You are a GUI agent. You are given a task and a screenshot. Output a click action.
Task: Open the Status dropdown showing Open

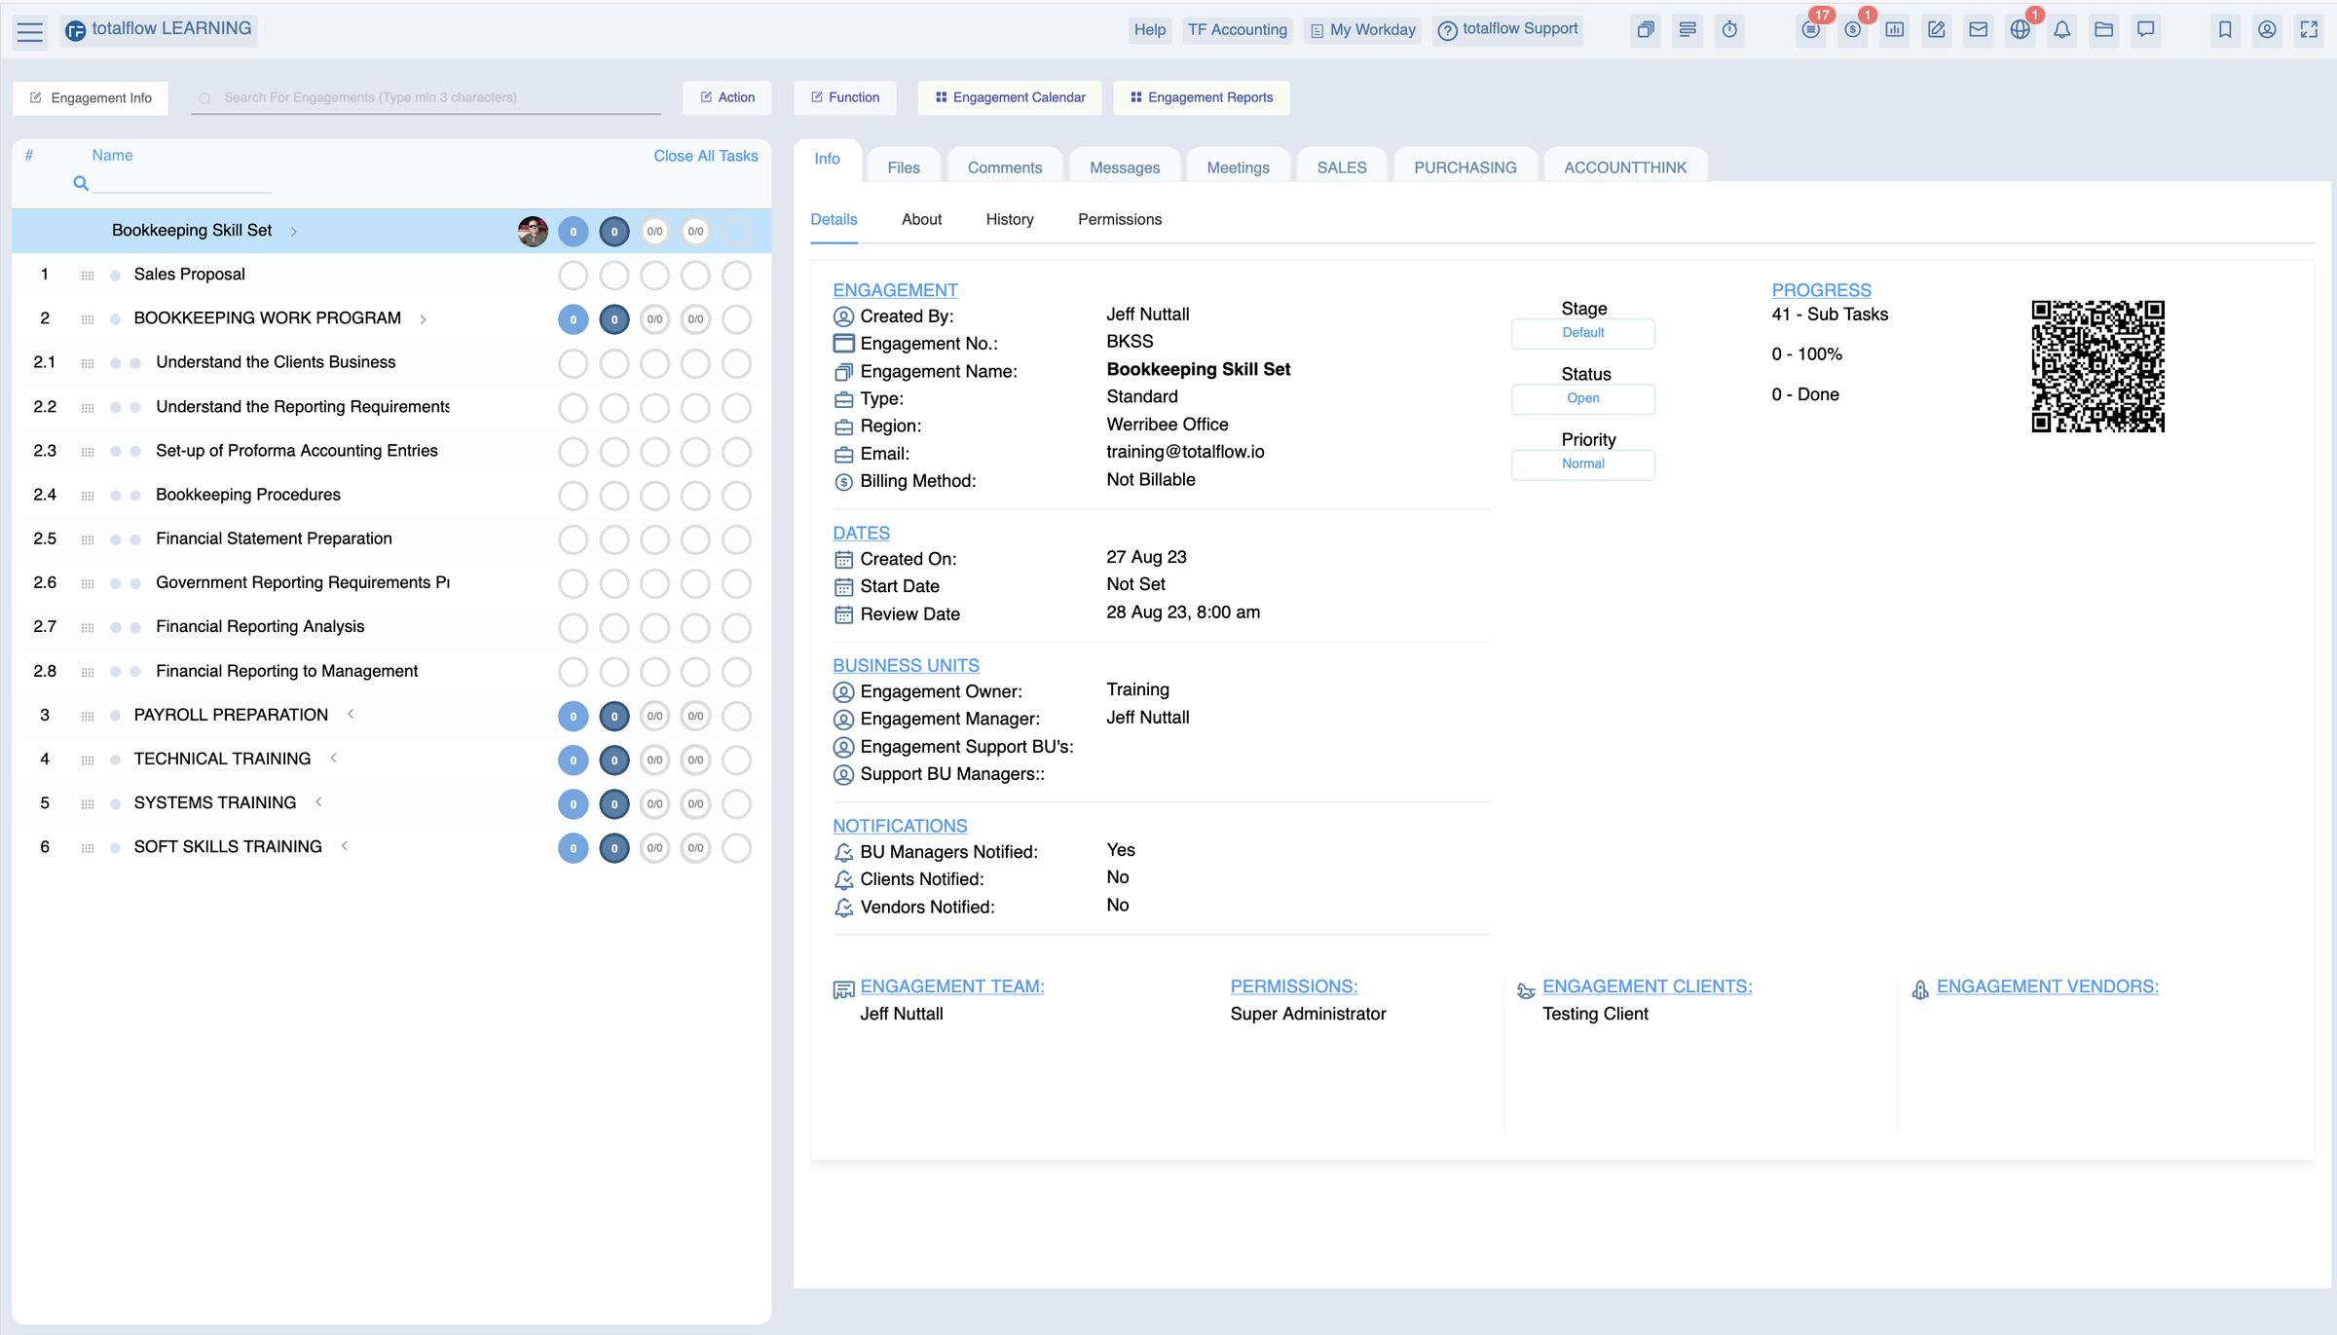(x=1582, y=398)
